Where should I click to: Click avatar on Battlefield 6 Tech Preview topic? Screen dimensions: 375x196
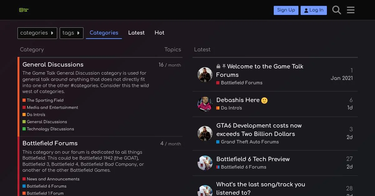(205, 163)
